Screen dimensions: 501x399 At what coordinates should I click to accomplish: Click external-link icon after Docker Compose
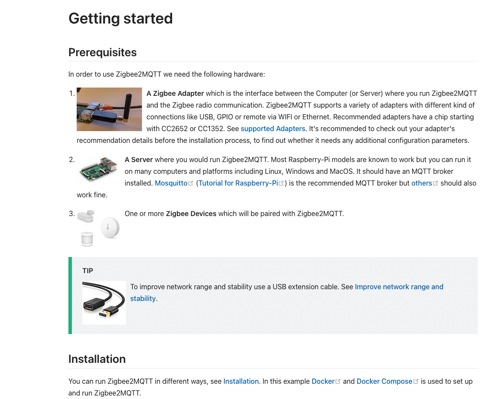416,382
